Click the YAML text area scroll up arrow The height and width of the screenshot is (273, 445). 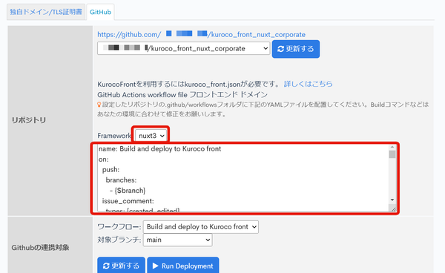(x=392, y=147)
